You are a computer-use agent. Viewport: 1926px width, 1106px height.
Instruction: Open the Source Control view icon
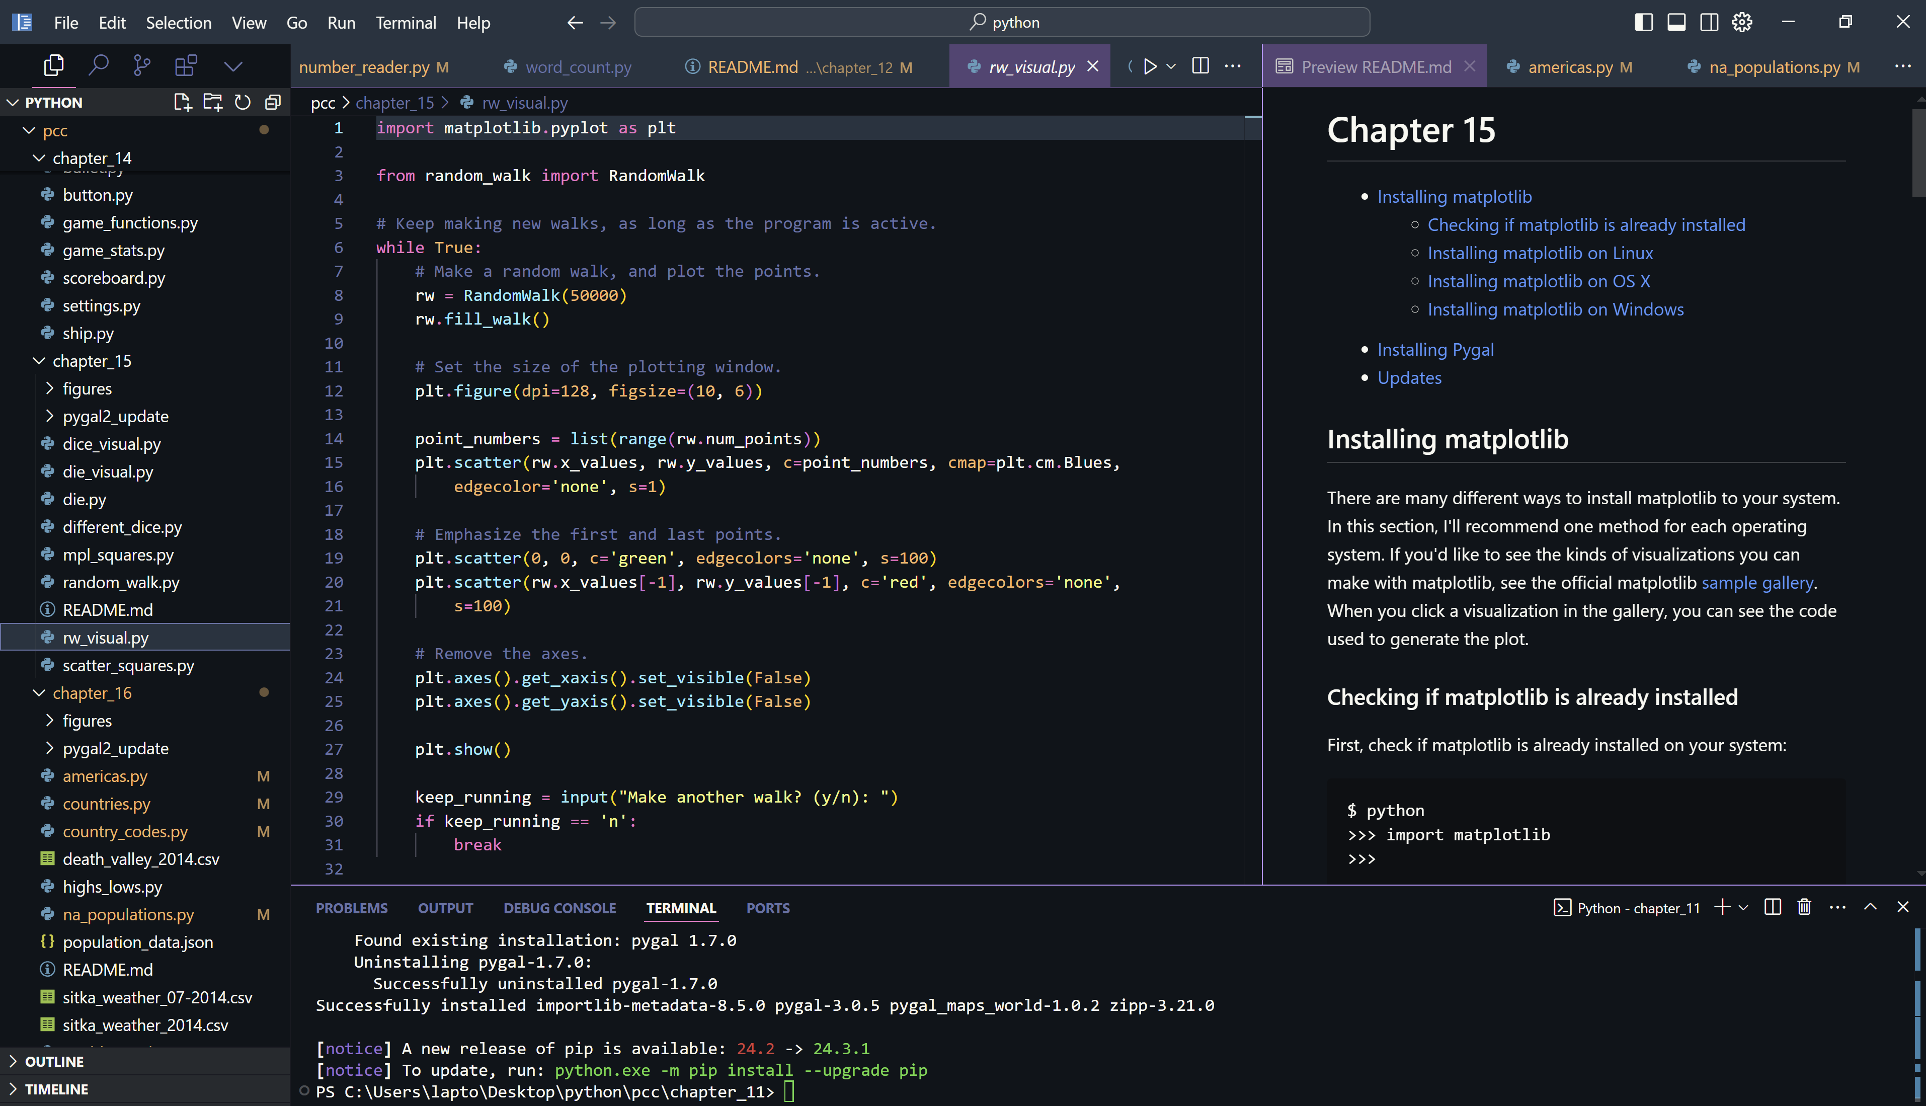pos(142,66)
